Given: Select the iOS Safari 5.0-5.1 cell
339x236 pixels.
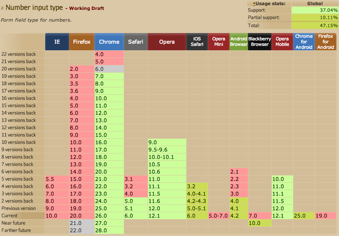Looking at the screenshot, I should 197,208.
